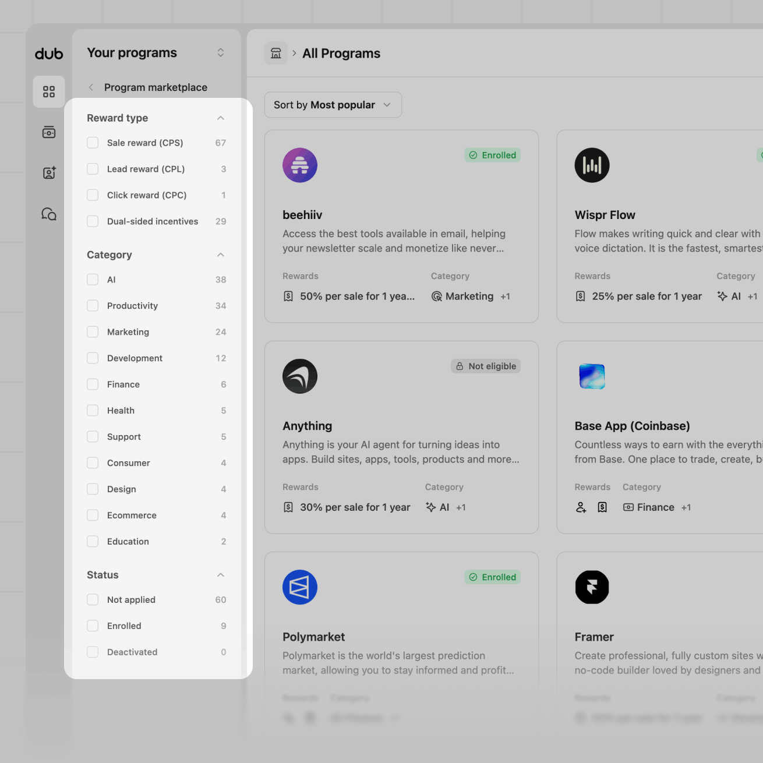The width and height of the screenshot is (763, 763).
Task: Open the messages chat sidebar icon
Action: [49, 214]
